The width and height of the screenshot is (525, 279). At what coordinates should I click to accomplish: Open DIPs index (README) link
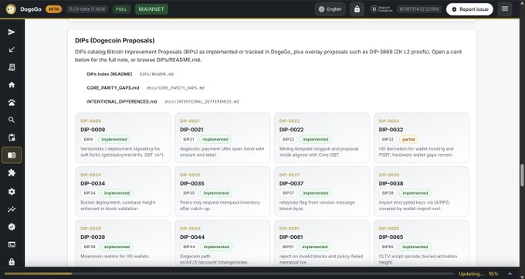[109, 74]
